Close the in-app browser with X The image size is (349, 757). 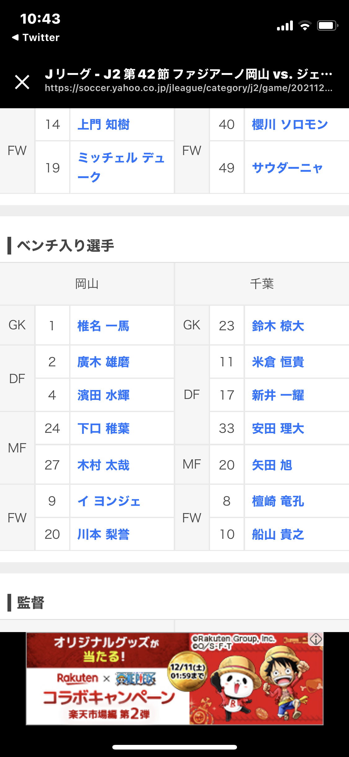[22, 82]
